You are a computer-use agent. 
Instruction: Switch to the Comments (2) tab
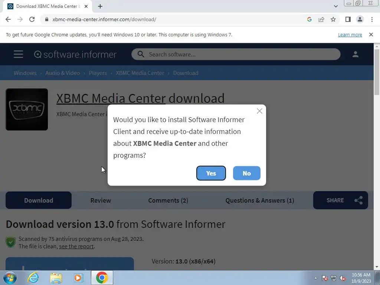pos(168,200)
